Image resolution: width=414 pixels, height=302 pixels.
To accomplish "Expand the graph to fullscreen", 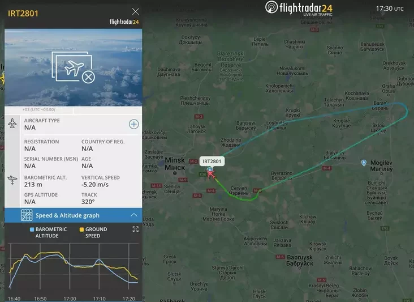I will pos(135,229).
